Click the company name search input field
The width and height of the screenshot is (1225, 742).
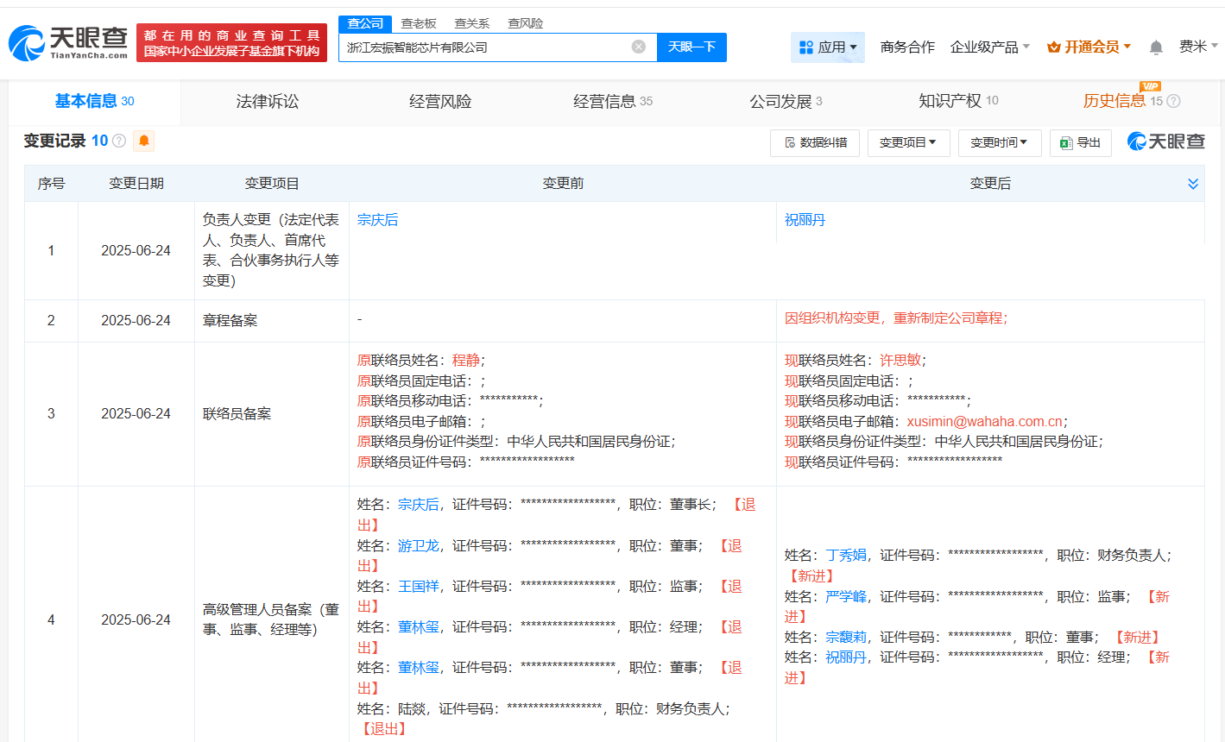(x=483, y=47)
